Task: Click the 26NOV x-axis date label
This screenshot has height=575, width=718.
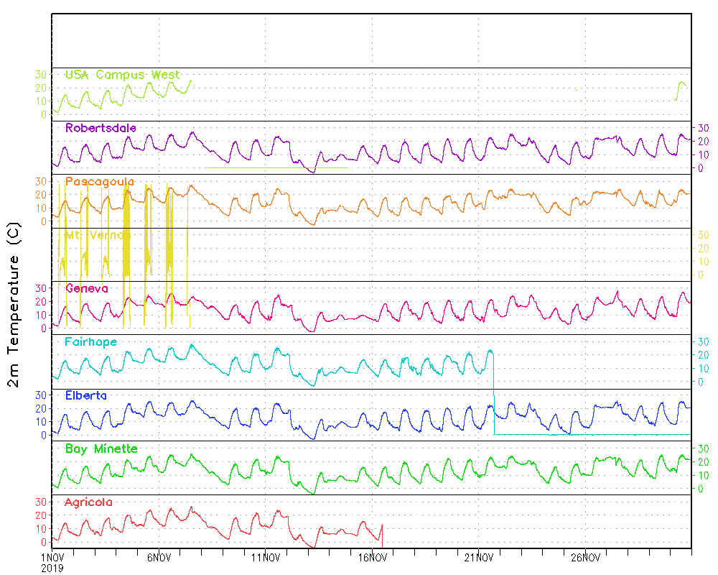Action: pos(586,558)
